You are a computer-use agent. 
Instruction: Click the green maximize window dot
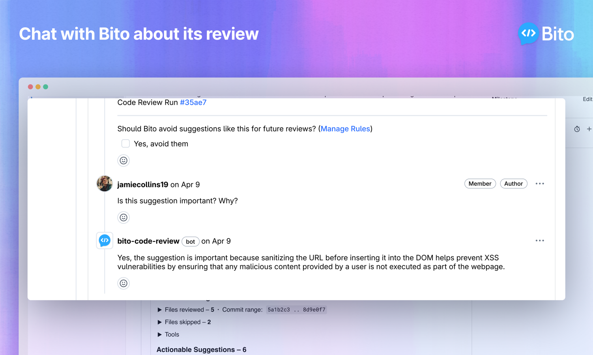point(46,87)
